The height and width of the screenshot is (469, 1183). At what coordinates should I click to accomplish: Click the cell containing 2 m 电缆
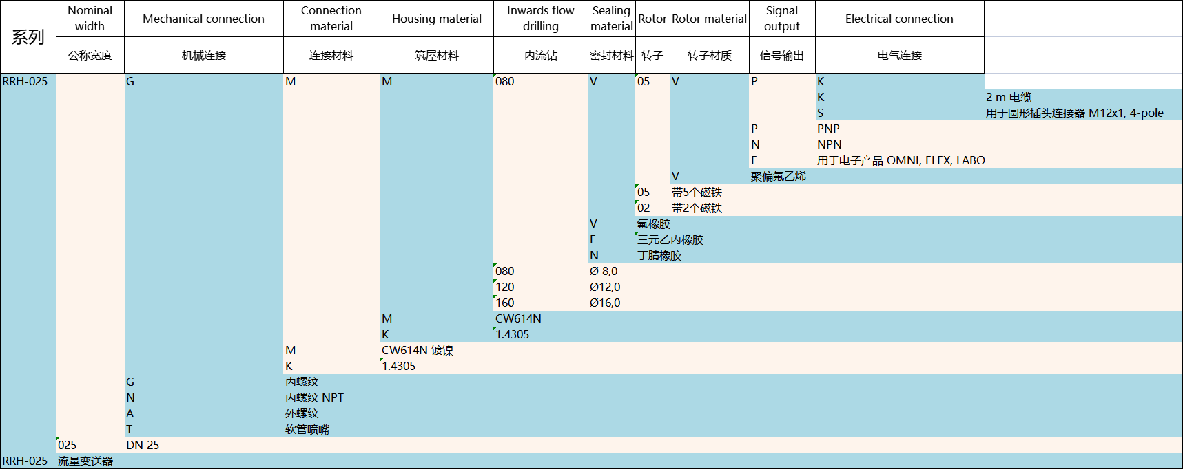click(x=1009, y=97)
